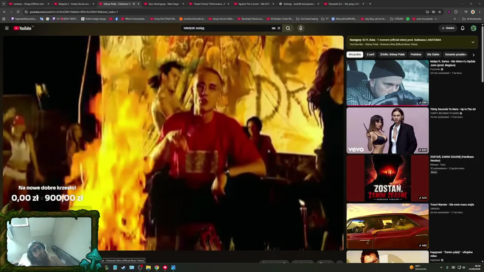Select the Z serii filter chip
The height and width of the screenshot is (272, 484).
point(371,54)
